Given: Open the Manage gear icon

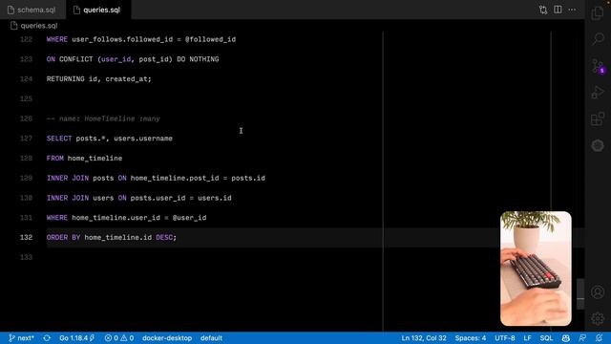Looking at the screenshot, I should click(x=598, y=318).
